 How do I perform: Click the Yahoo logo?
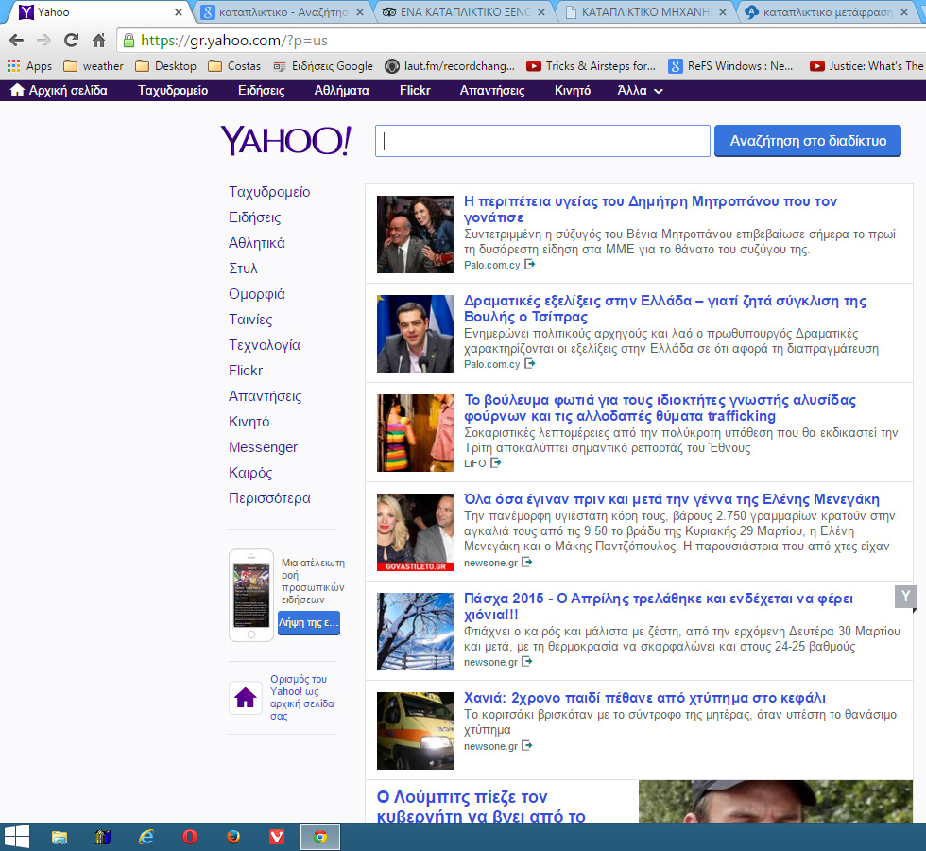pos(285,141)
